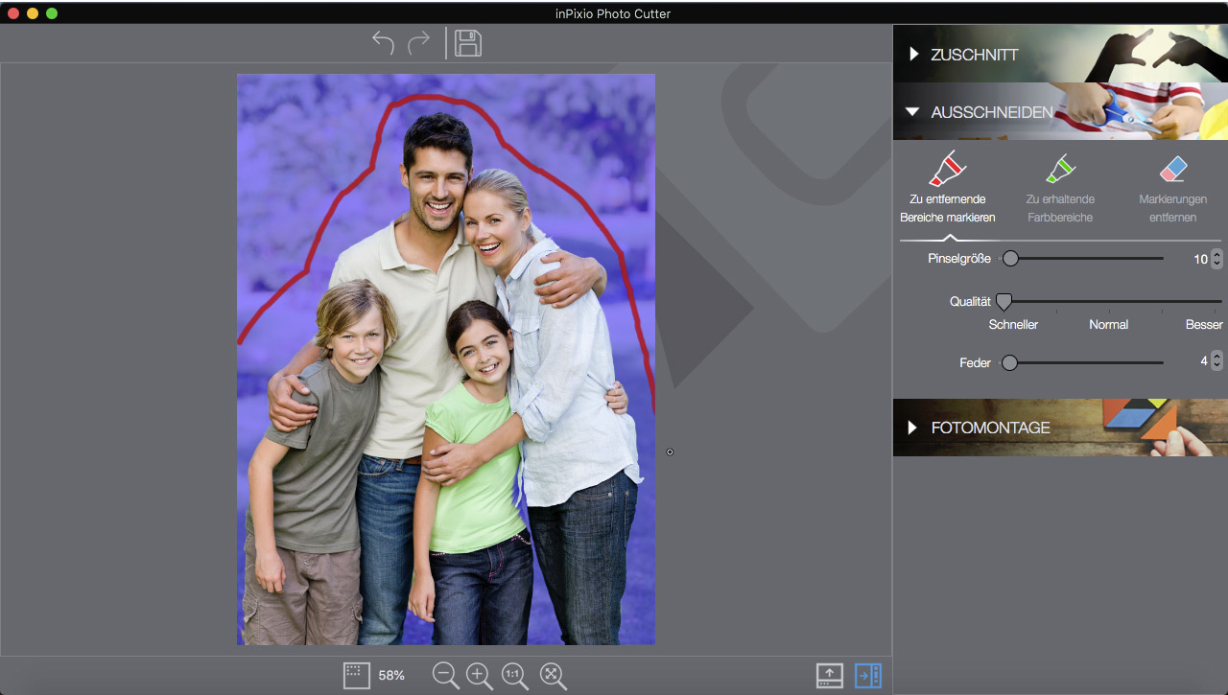Click the Qualität slider handle

1004,302
